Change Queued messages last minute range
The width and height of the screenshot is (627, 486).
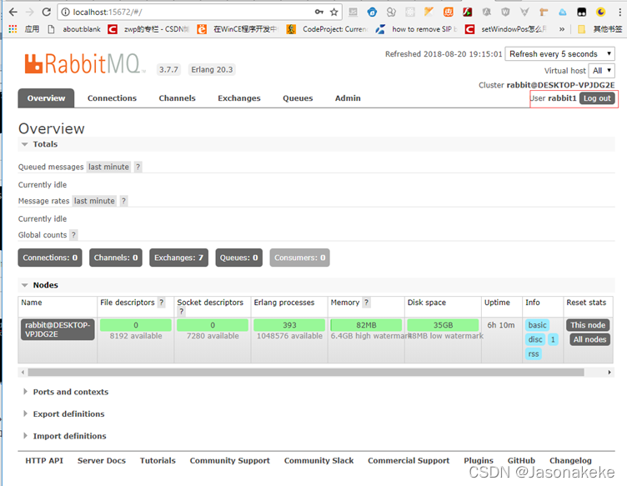108,167
